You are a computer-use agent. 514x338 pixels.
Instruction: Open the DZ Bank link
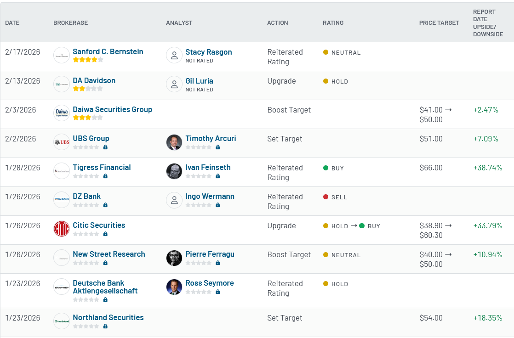(x=86, y=196)
